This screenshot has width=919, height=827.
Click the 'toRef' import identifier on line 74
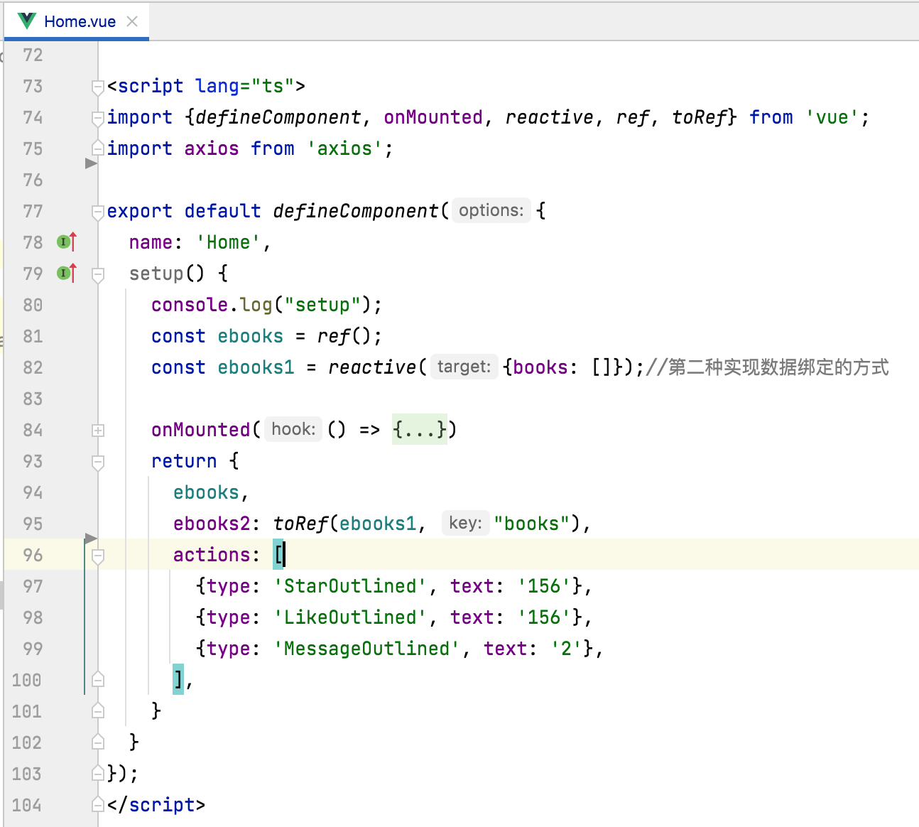[x=699, y=117]
